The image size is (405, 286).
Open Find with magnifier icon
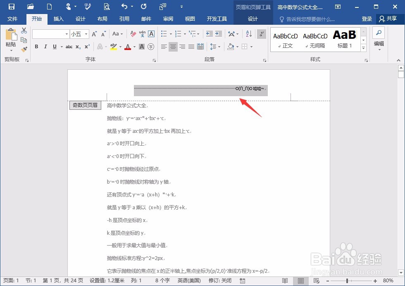coord(379,33)
